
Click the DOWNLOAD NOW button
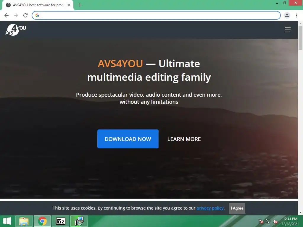click(x=128, y=139)
